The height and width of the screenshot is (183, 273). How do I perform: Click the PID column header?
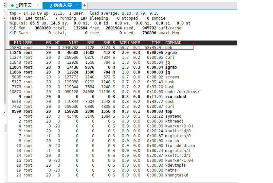click(x=17, y=43)
